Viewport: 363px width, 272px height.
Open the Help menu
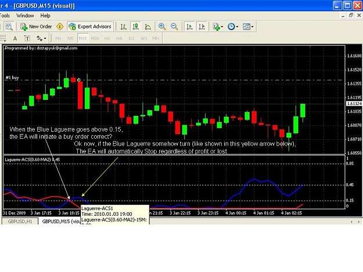click(45, 16)
